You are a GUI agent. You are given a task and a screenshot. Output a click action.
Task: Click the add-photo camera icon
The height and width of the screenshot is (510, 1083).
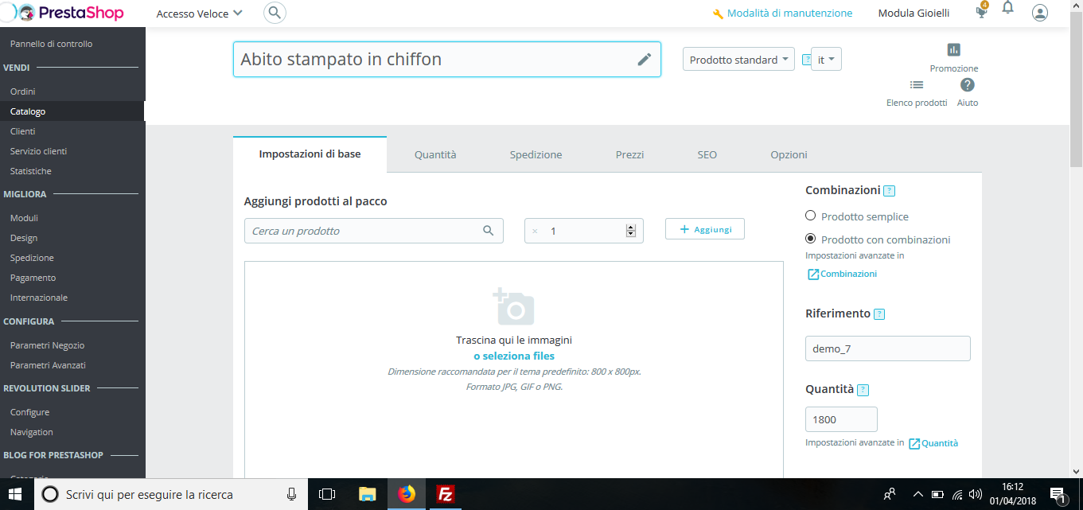(x=513, y=306)
